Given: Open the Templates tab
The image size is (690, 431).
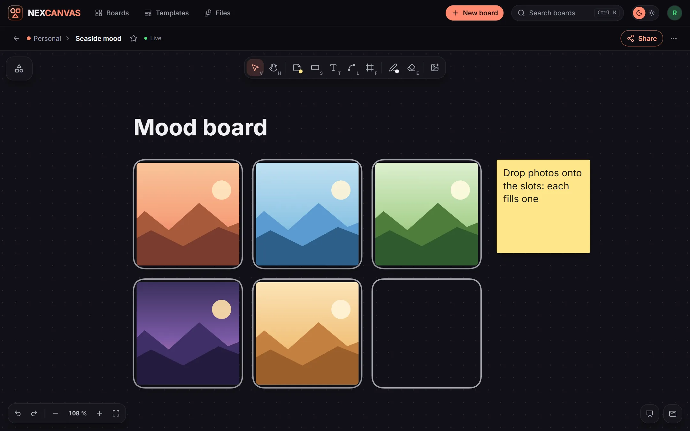Looking at the screenshot, I should click(166, 13).
